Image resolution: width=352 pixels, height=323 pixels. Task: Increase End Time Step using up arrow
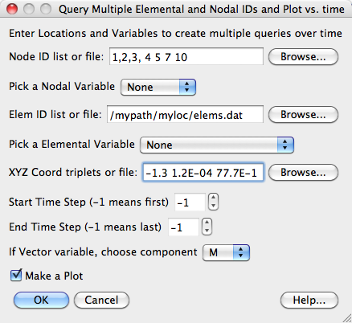click(x=207, y=223)
